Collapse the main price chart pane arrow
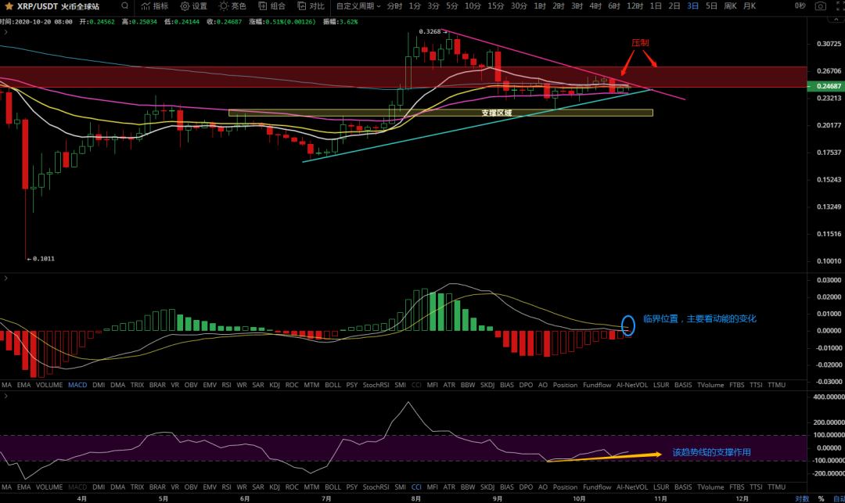This screenshot has width=845, height=503. click(6, 32)
